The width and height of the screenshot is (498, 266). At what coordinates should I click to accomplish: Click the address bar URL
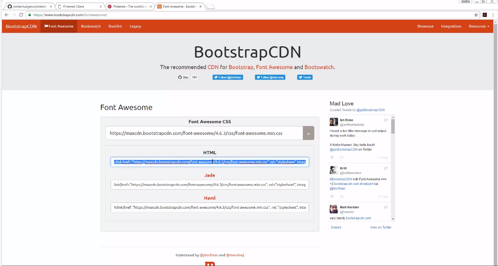coord(70,15)
